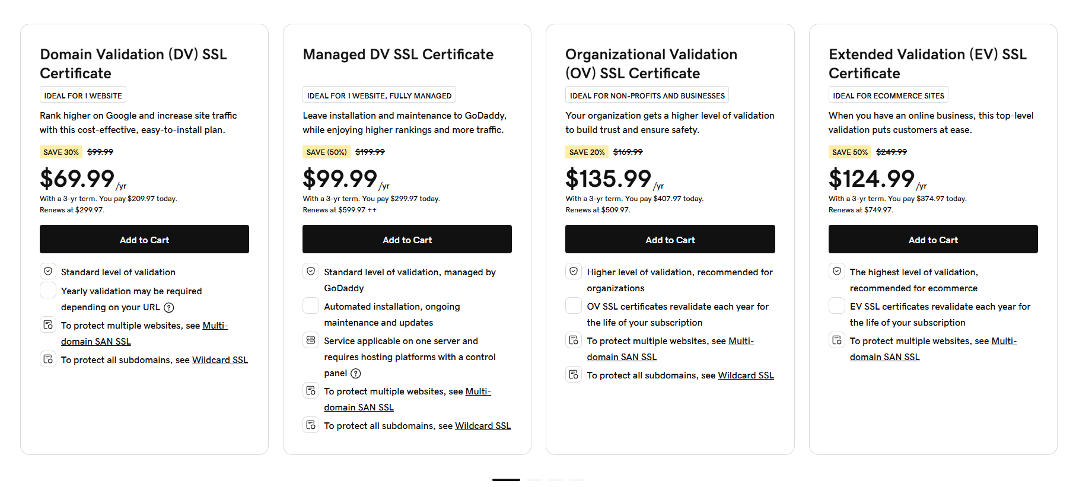Click empty box beside 'Yearly validation may be required'
Screen dimensions: 1073x487
pyautogui.click(x=48, y=291)
